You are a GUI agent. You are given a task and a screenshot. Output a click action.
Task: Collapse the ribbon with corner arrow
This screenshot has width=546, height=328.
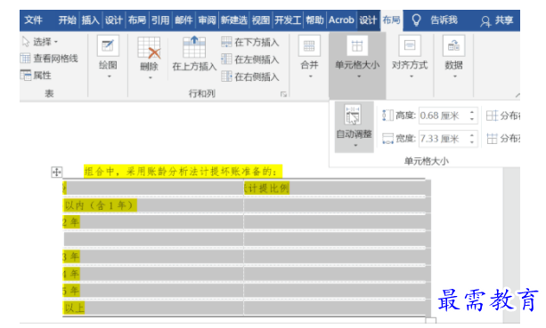coord(517,95)
